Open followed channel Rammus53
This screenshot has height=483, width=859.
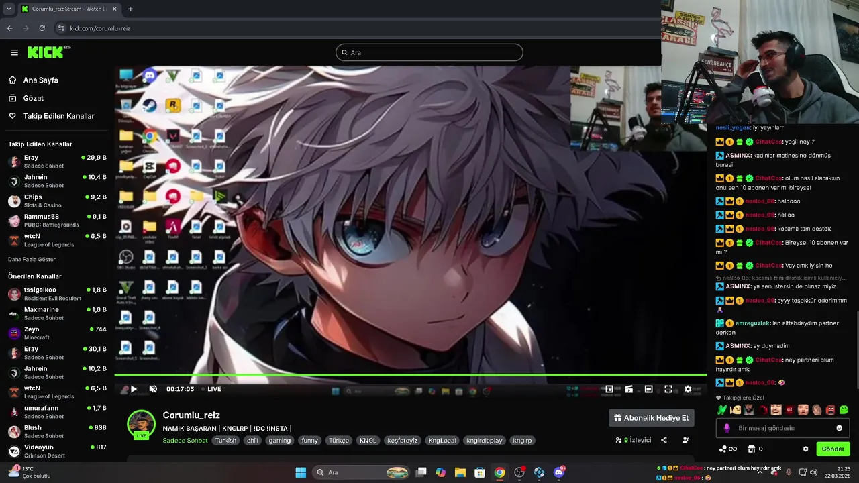click(57, 221)
